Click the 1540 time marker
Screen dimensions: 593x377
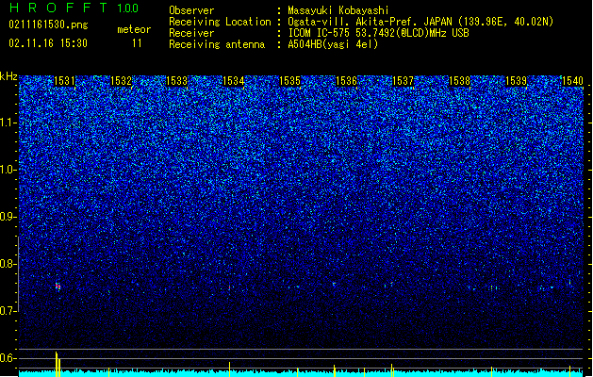pyautogui.click(x=572, y=81)
